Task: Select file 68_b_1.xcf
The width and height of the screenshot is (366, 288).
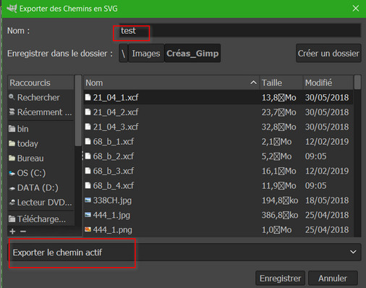Action: (218, 141)
